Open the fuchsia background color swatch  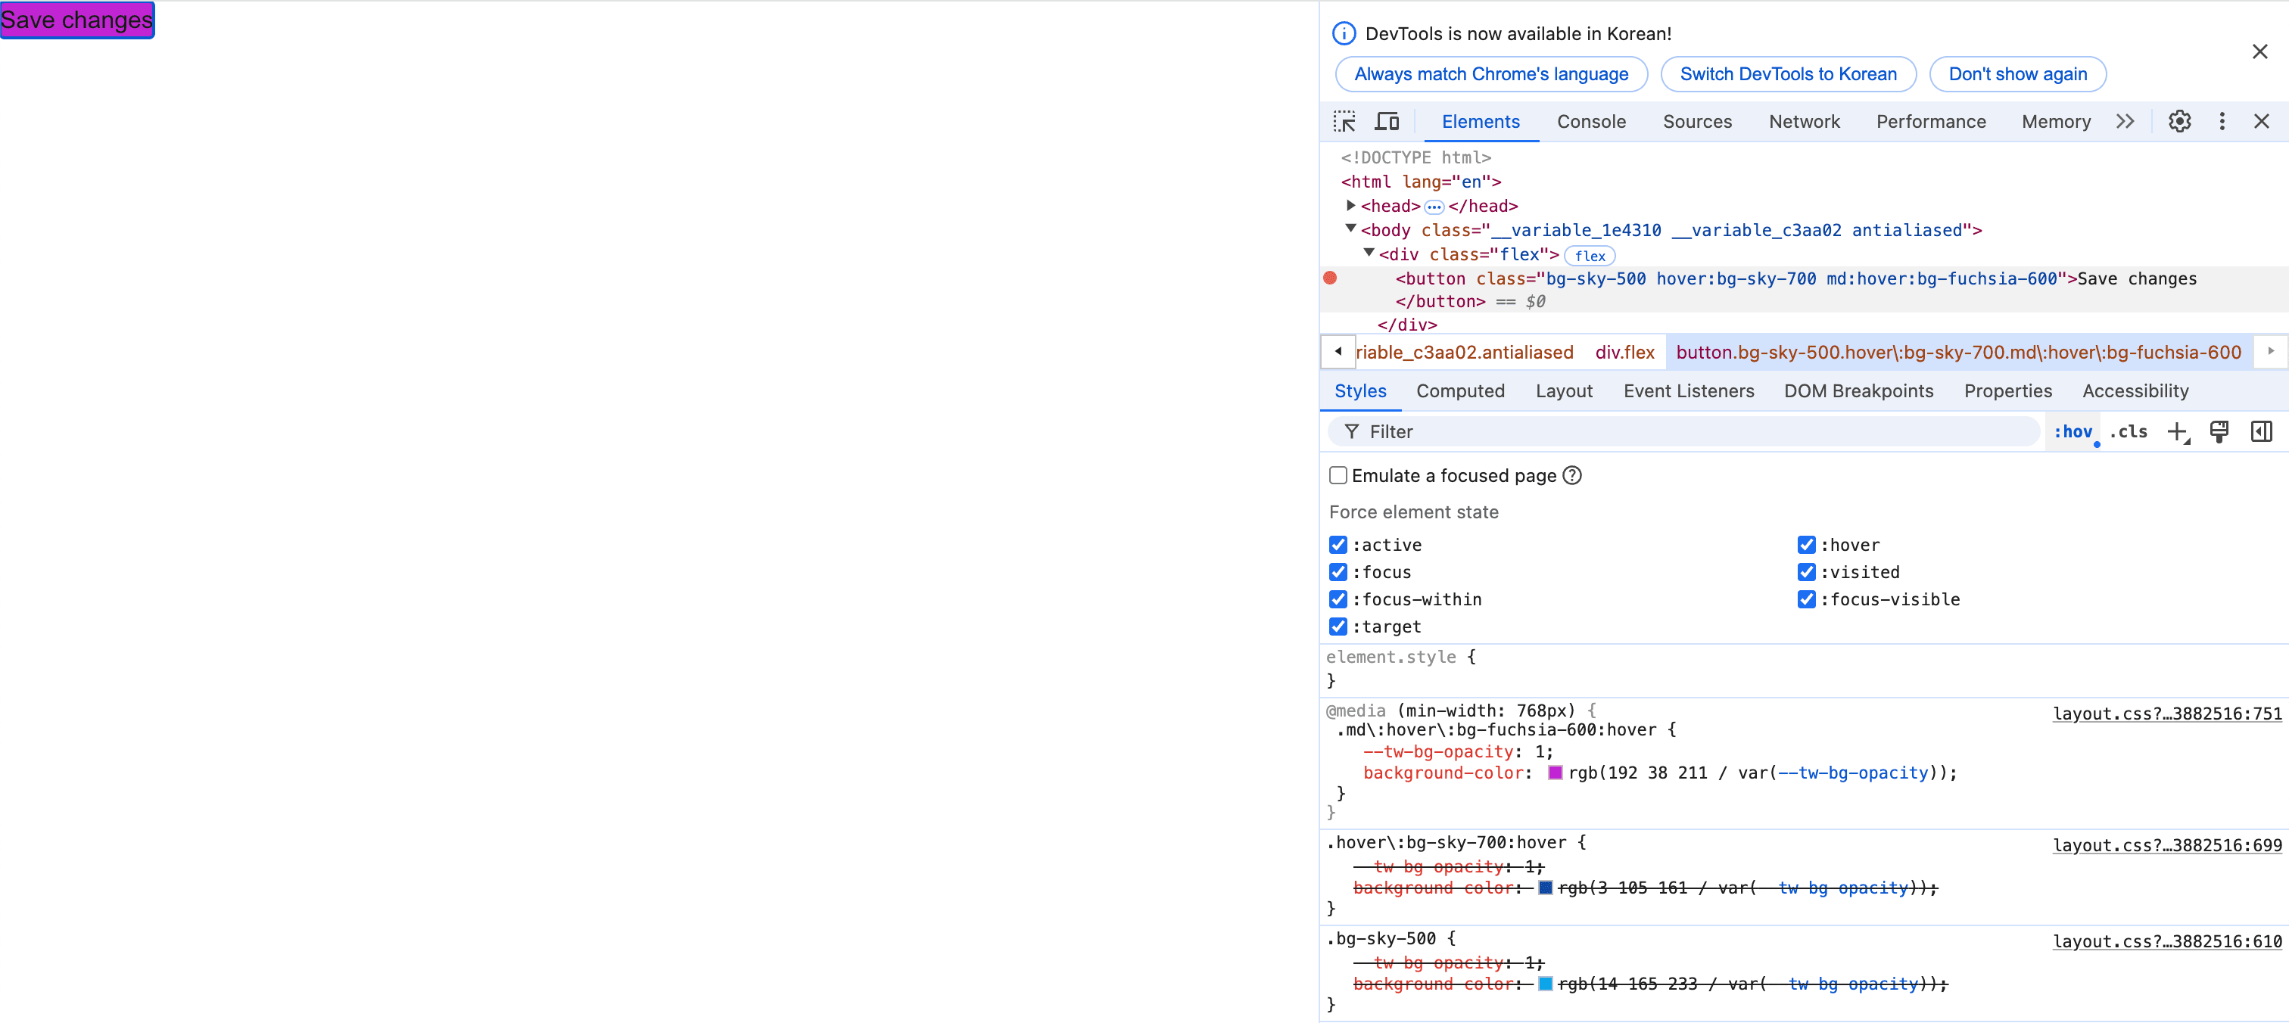click(x=1555, y=773)
